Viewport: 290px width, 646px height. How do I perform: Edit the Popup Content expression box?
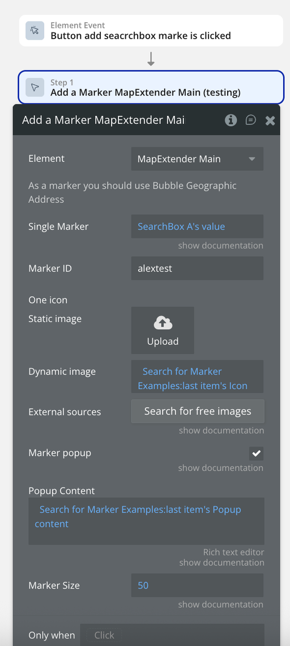pyautogui.click(x=146, y=521)
